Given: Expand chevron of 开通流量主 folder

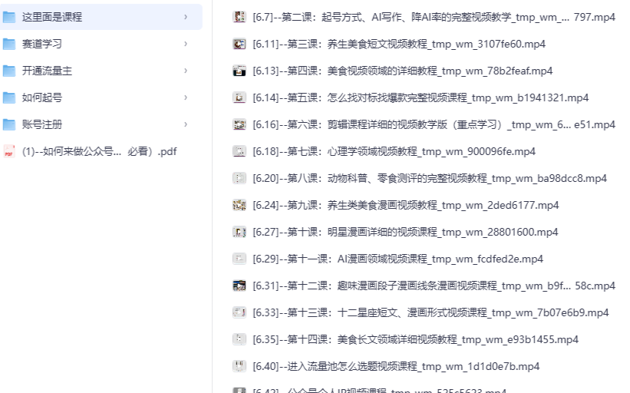Looking at the screenshot, I should [x=186, y=71].
